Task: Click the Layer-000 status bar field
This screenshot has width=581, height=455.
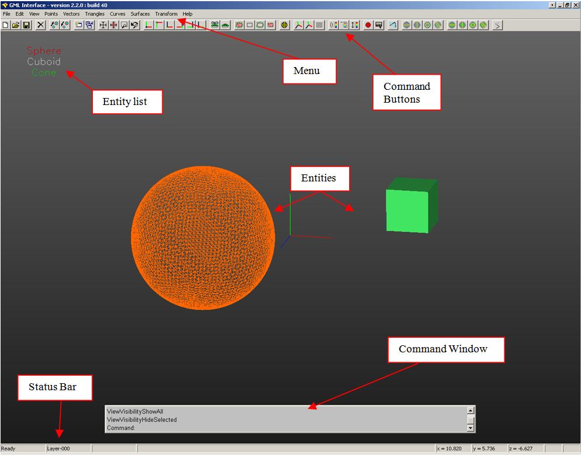Action: tap(68, 449)
